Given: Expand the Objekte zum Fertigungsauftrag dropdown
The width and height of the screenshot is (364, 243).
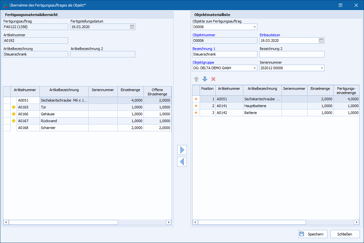Looking at the screenshot, I should (254, 27).
